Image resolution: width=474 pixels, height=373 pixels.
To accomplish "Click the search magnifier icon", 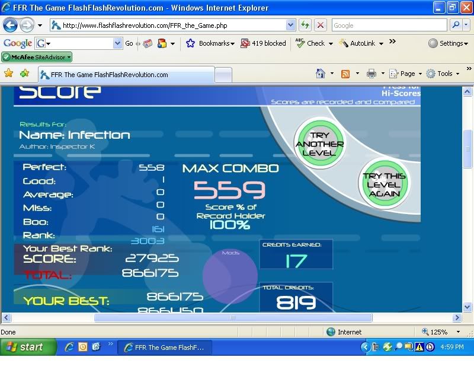I will [456, 25].
